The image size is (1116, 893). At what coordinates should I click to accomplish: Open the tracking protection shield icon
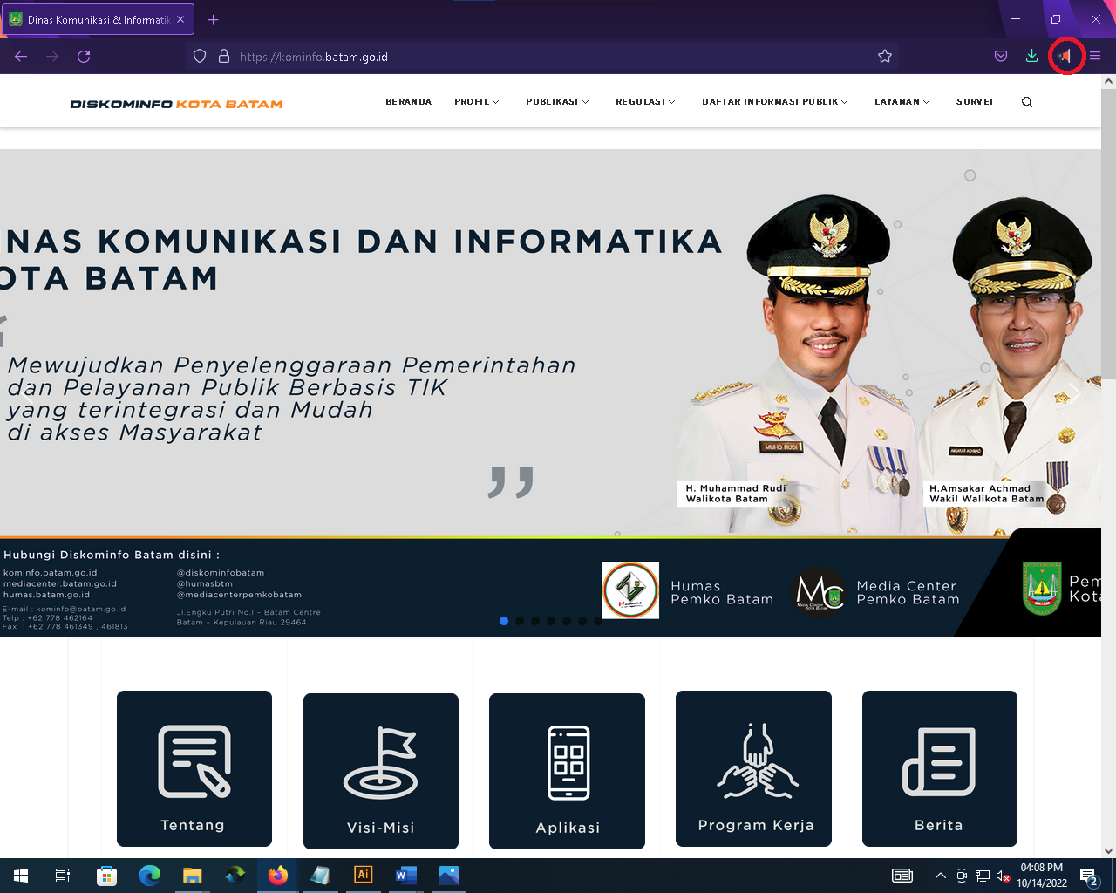pos(200,57)
